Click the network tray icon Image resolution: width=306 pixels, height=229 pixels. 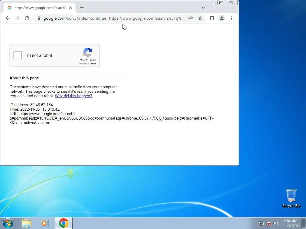pos(261,223)
